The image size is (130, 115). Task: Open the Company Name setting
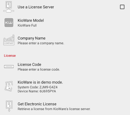(65, 40)
